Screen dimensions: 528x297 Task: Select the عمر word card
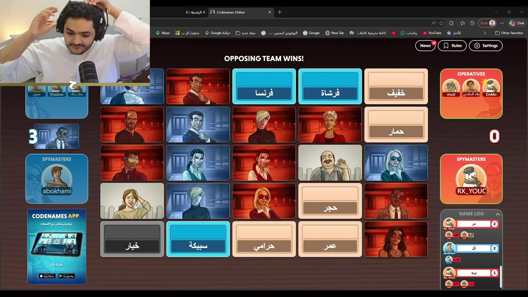pos(330,239)
